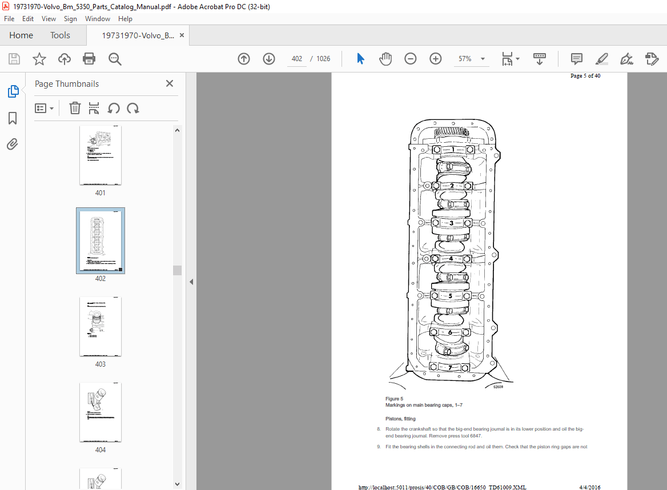Image resolution: width=667 pixels, height=490 pixels.
Task: Open the Bookmarks sidebar panel
Action: click(x=13, y=118)
